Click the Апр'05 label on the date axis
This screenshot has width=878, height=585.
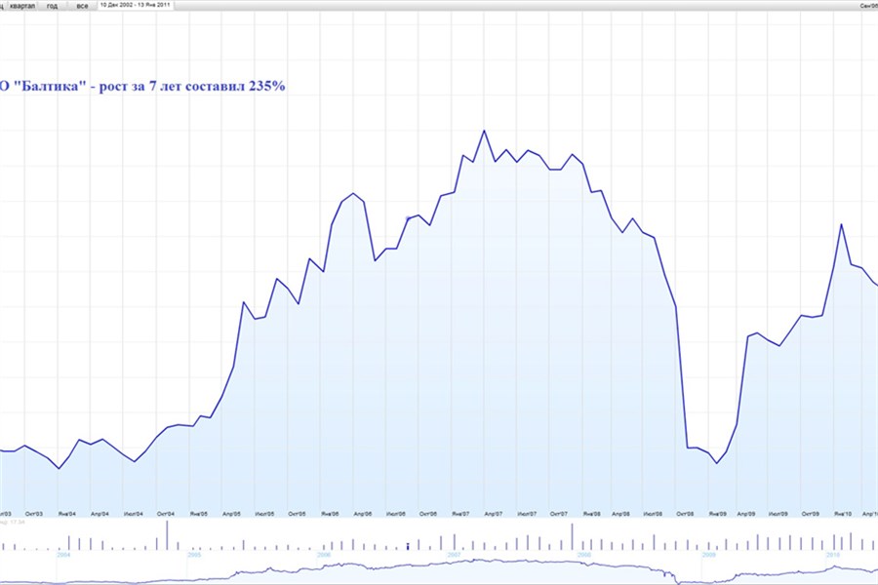[x=231, y=514]
